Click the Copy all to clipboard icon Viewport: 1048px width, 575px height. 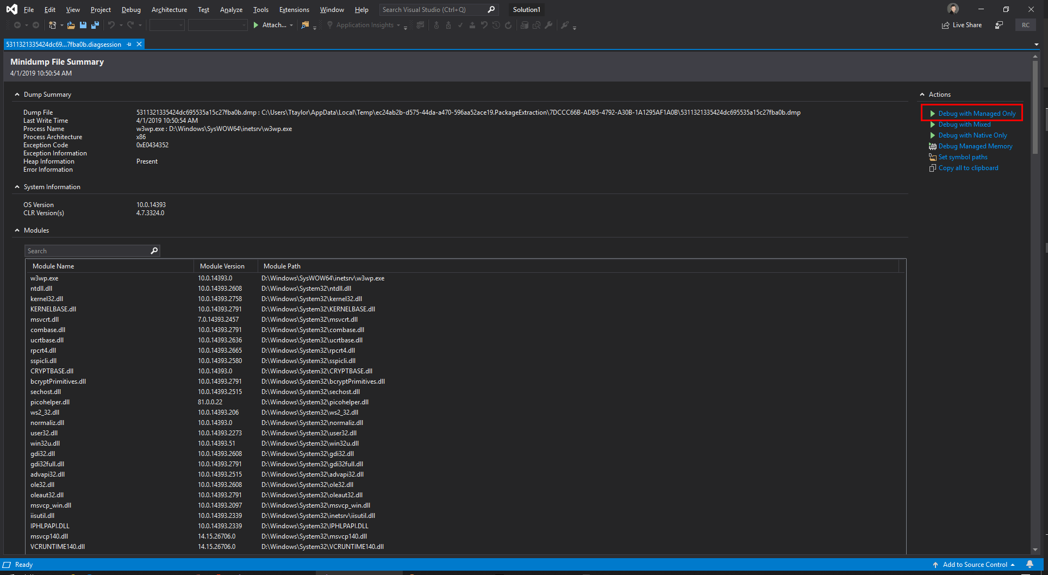pyautogui.click(x=933, y=168)
